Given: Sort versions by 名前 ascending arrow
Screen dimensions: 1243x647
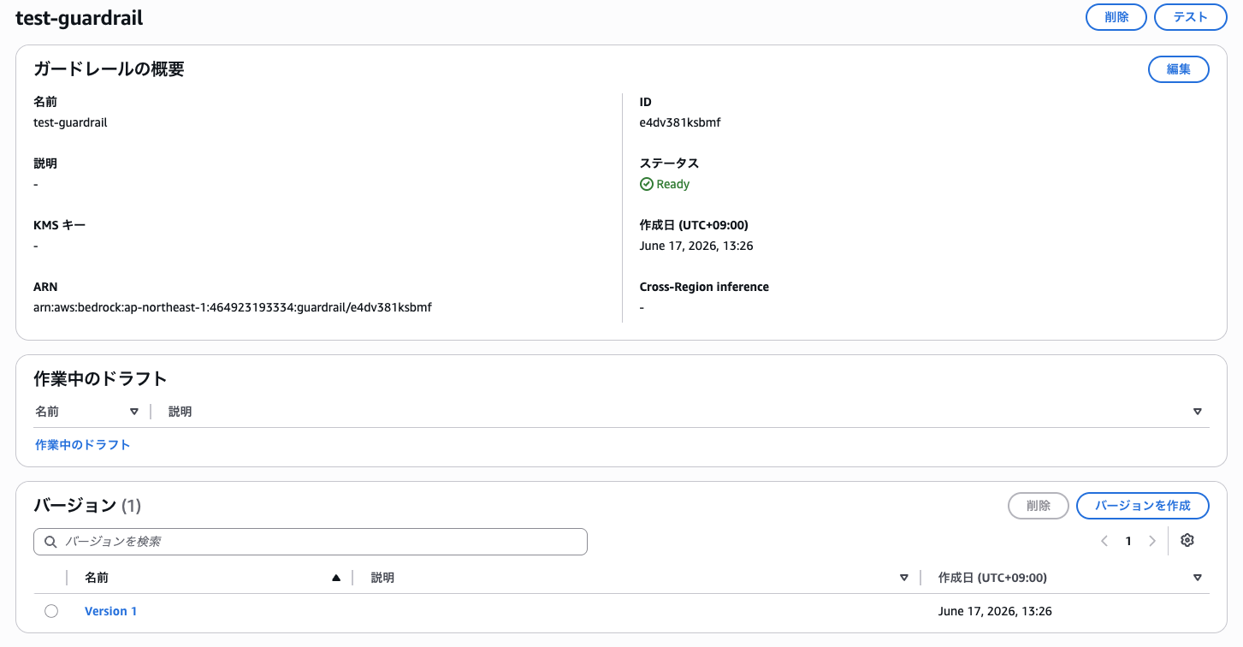Looking at the screenshot, I should point(336,578).
